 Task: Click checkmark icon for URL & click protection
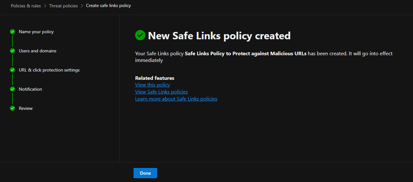click(12, 70)
